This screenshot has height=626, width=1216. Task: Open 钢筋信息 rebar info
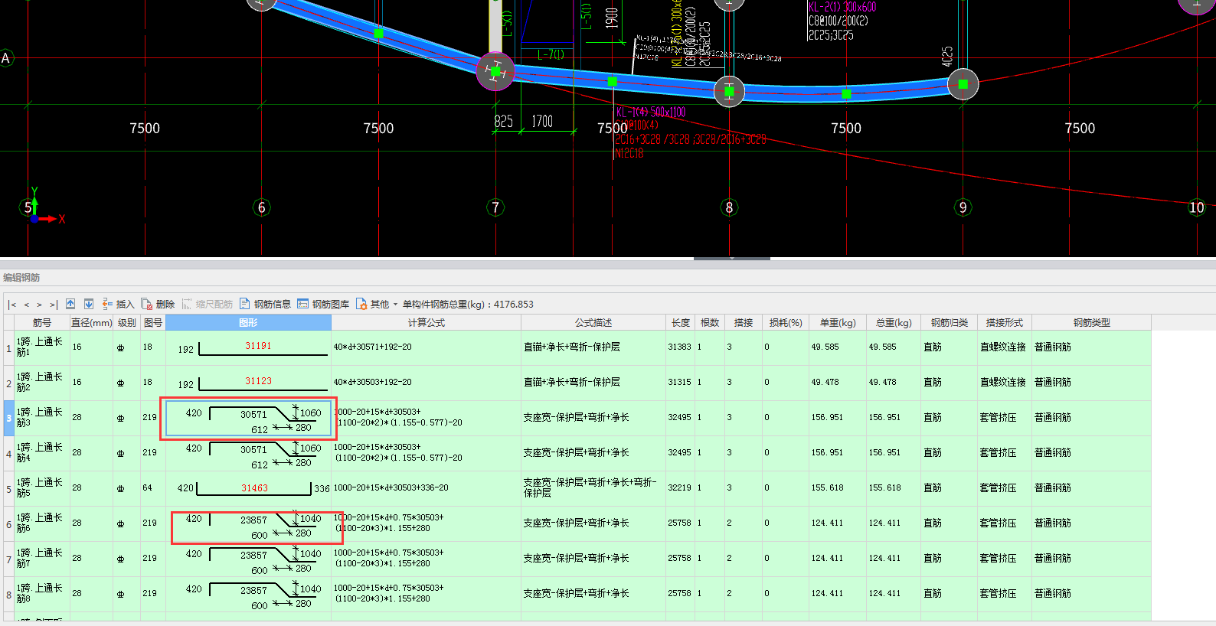coord(265,304)
